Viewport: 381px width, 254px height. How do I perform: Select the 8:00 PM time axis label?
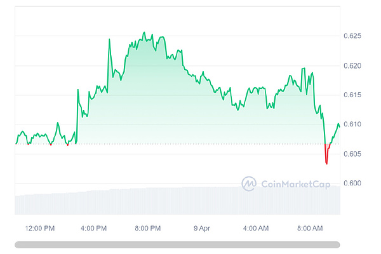point(147,228)
